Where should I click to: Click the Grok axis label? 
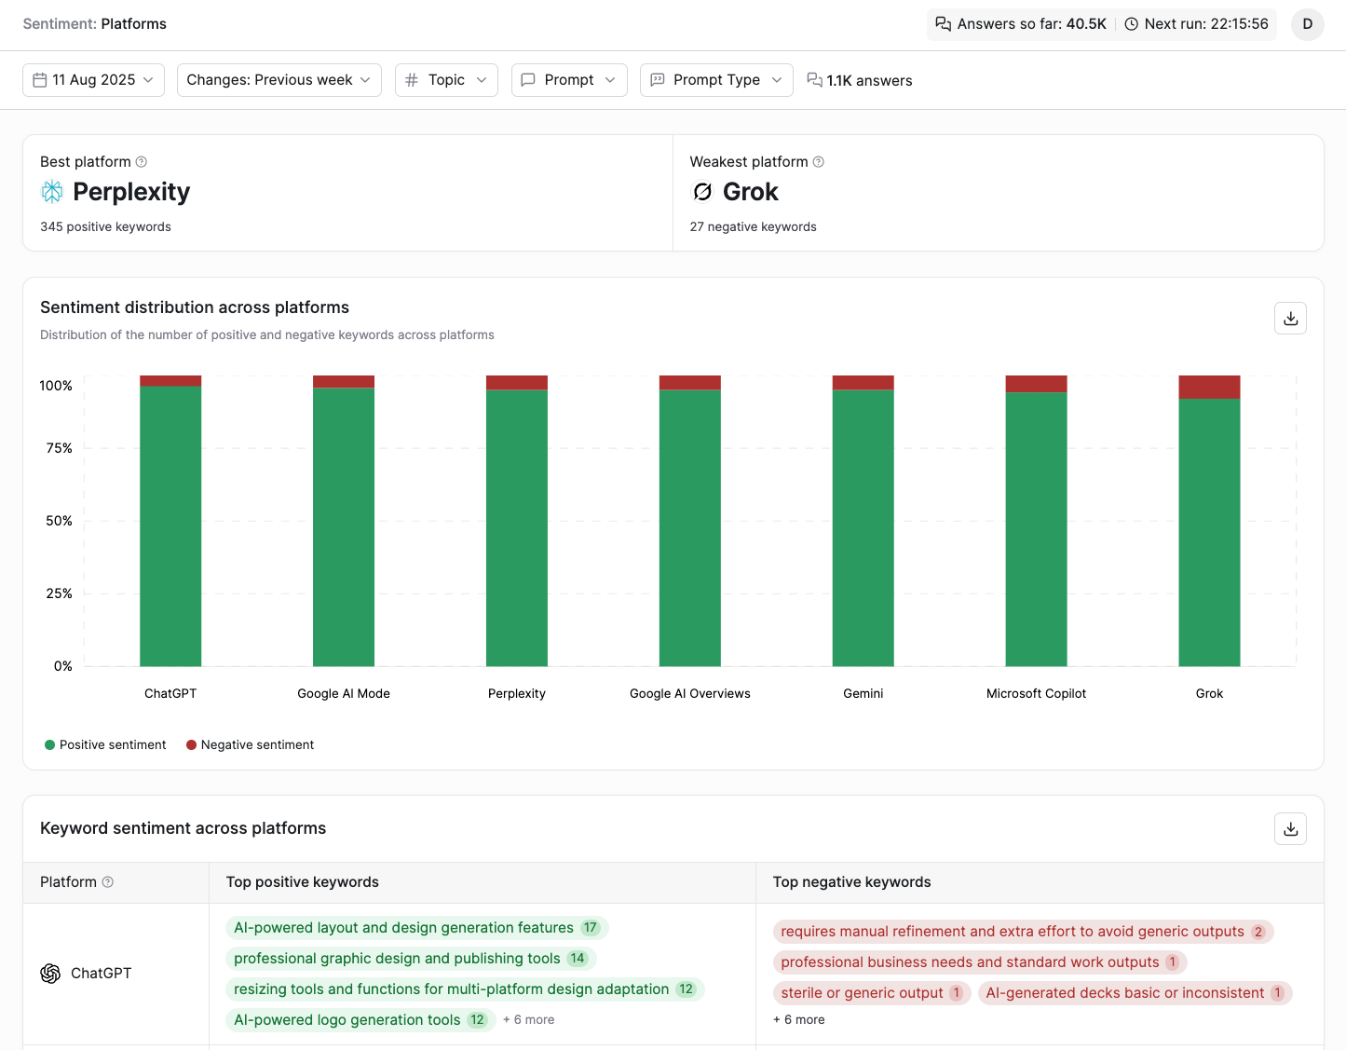click(1209, 694)
